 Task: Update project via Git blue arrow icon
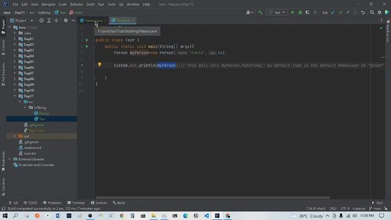click(333, 12)
